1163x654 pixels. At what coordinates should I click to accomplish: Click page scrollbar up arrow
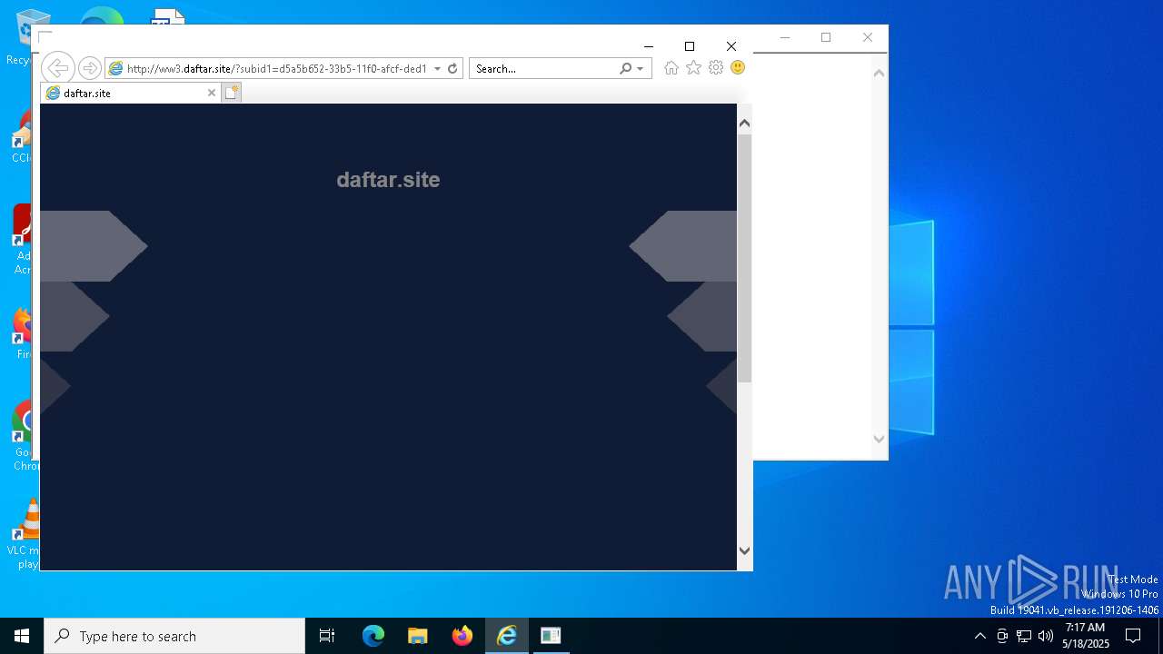[744, 124]
